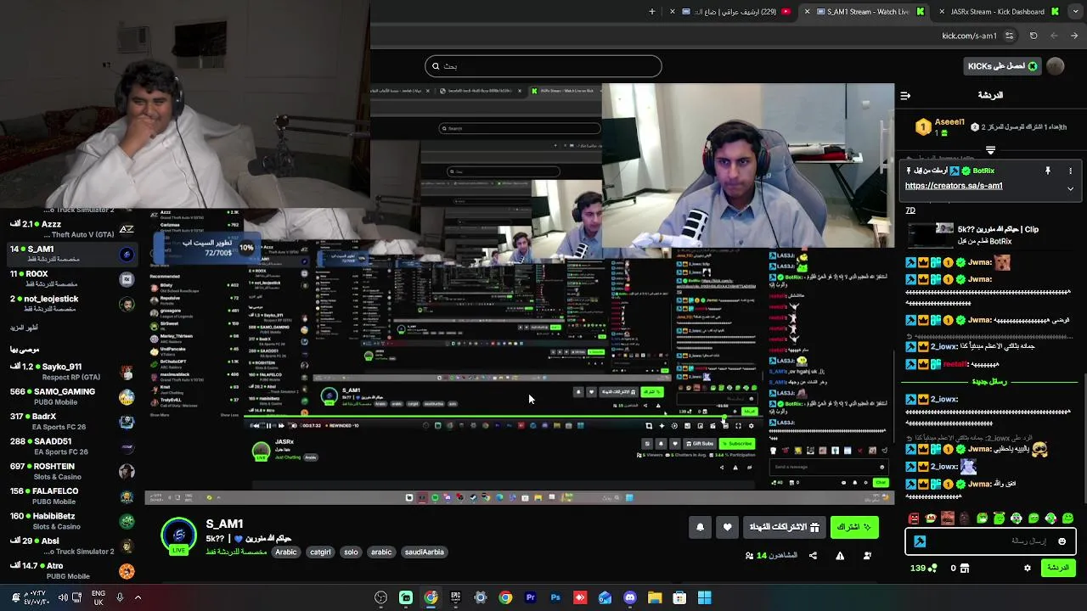Expand the leaderboard with the down-arrow handle

pyautogui.click(x=990, y=150)
